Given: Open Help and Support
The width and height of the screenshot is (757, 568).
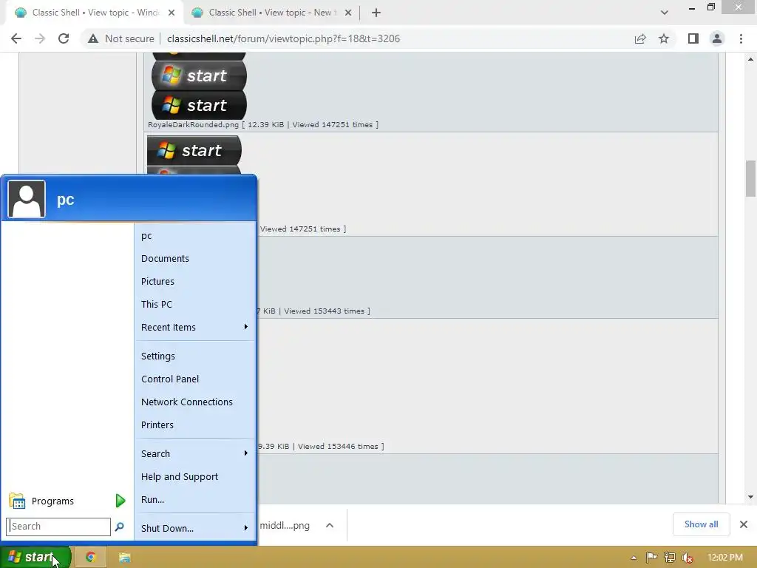Looking at the screenshot, I should pyautogui.click(x=194, y=476).
